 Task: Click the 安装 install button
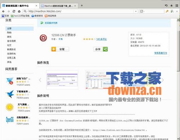point(60,49)
